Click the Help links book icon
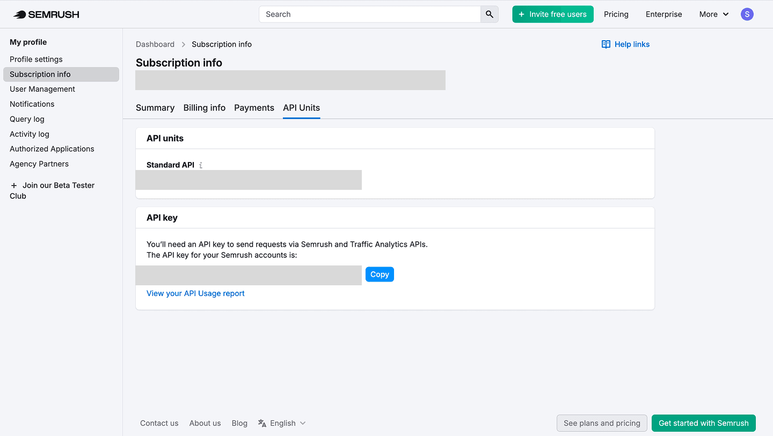The image size is (773, 436). 606,45
